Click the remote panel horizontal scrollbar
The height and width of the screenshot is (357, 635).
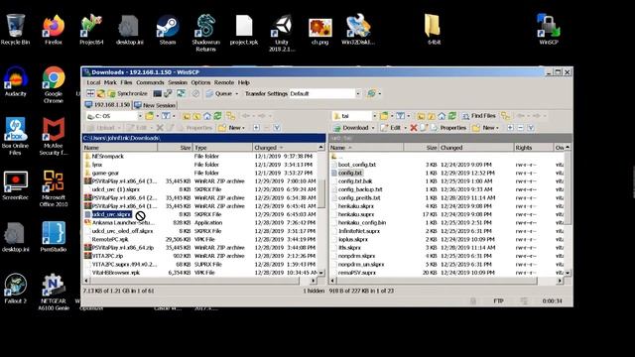click(x=445, y=280)
